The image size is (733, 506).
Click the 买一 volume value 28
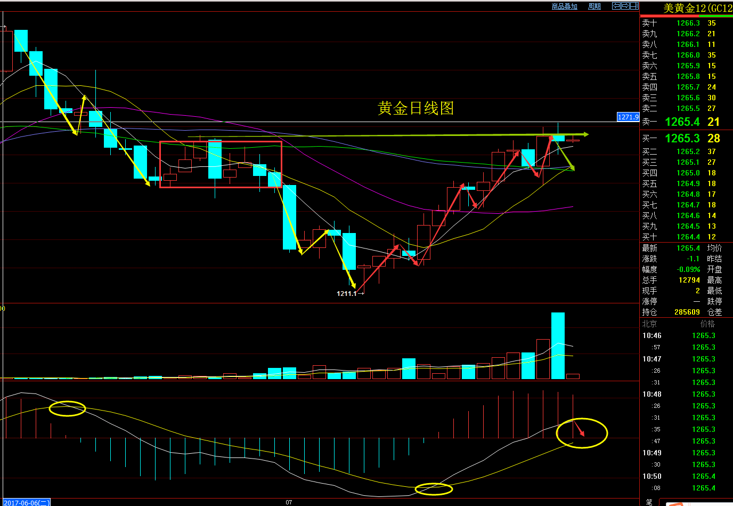(x=714, y=138)
